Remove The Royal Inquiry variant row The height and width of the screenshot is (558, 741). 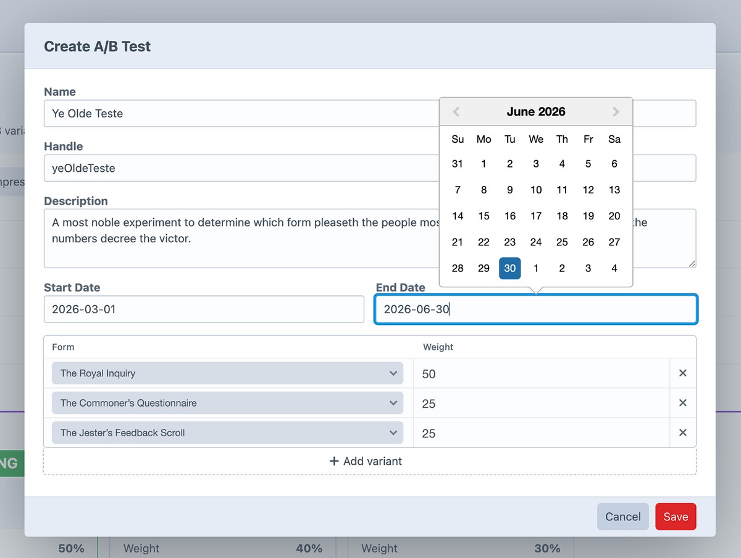point(683,373)
